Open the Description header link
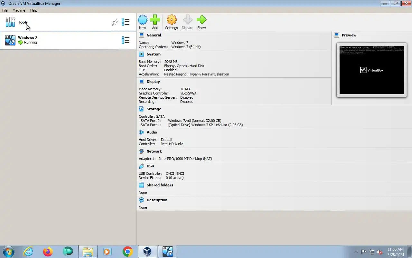Viewport: 412px width, 258px height. tap(157, 200)
